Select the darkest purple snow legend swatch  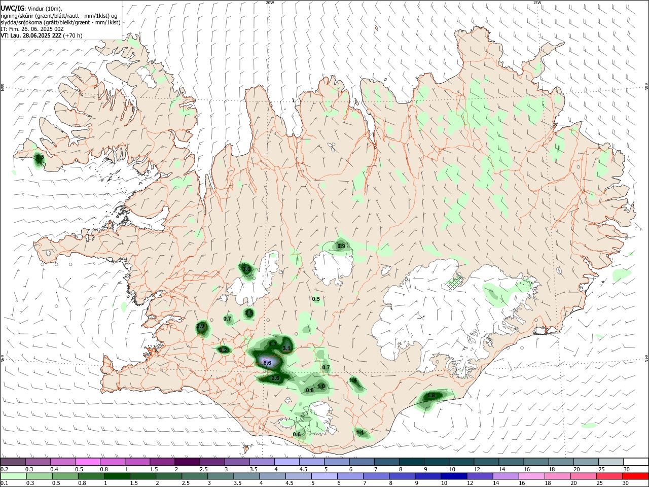187,462
